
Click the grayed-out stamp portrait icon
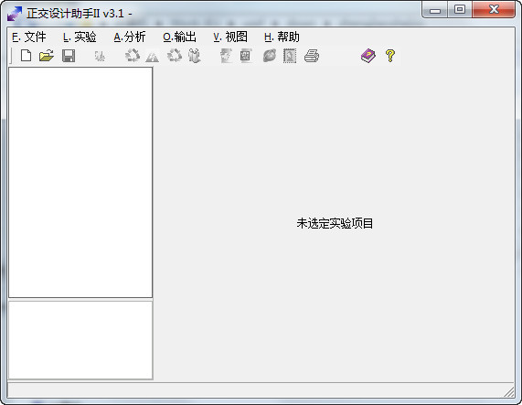(x=290, y=56)
